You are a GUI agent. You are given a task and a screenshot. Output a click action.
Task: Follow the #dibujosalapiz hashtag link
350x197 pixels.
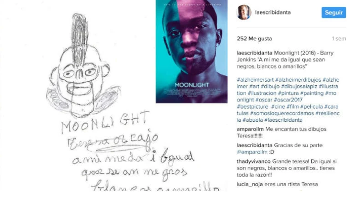point(299,87)
